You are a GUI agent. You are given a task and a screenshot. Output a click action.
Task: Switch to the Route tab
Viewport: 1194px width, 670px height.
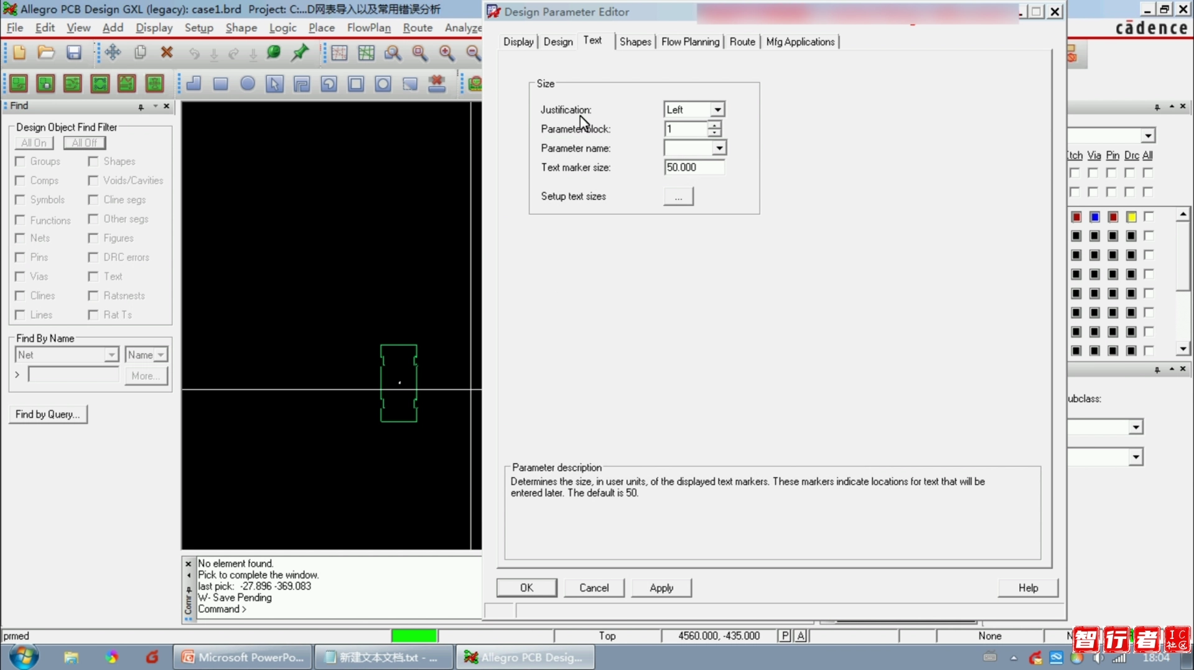(x=742, y=42)
